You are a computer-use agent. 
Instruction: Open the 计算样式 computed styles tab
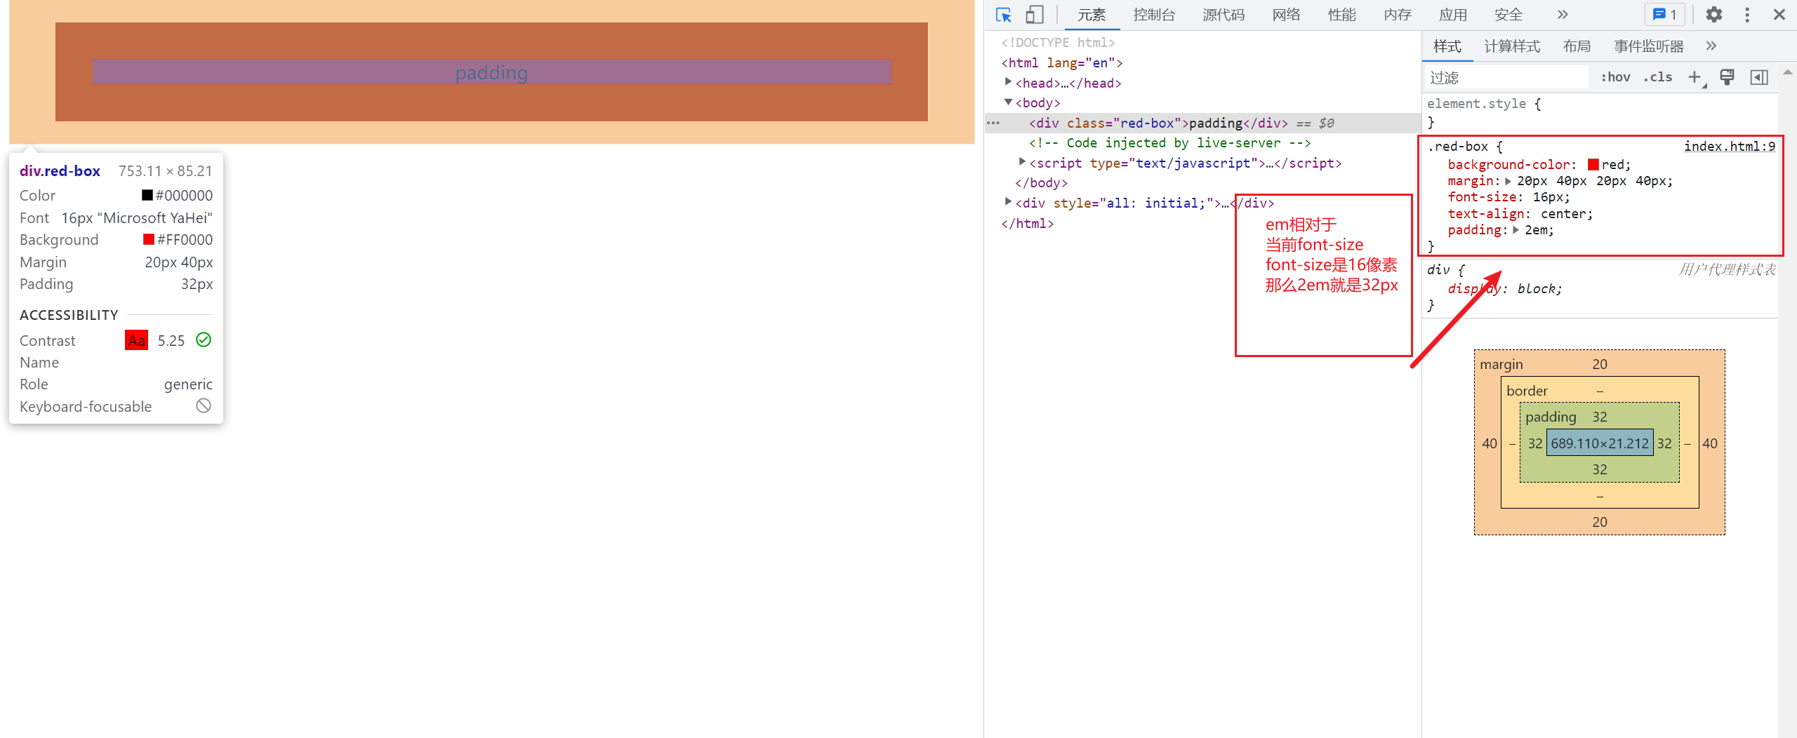tap(1511, 46)
